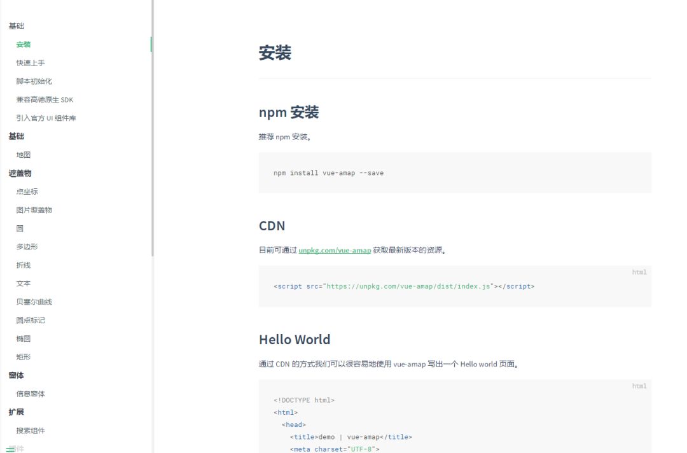Open 矩形 sidebar entry
Viewport: 687px width, 453px height.
[24, 358]
